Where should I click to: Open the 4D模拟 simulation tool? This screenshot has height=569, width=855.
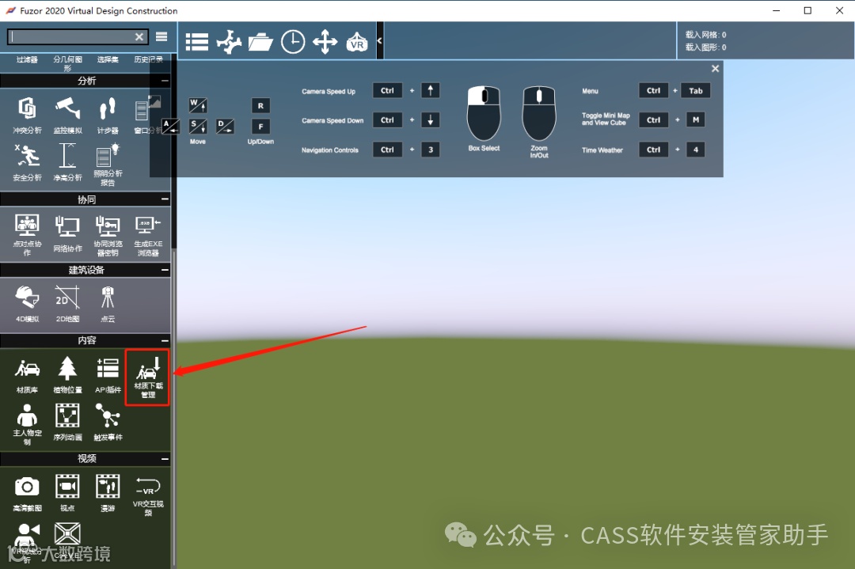(27, 304)
